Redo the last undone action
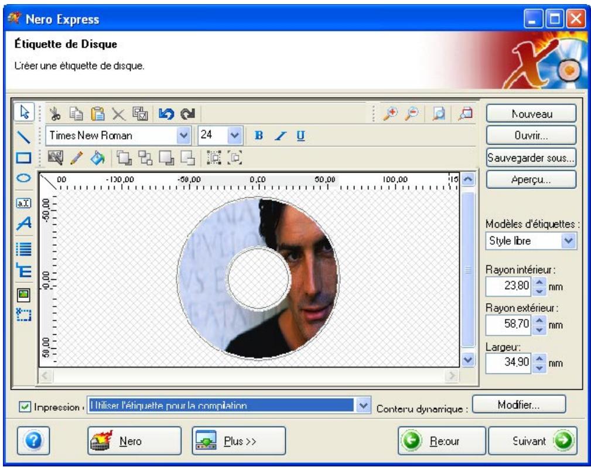The image size is (591, 467). (187, 114)
